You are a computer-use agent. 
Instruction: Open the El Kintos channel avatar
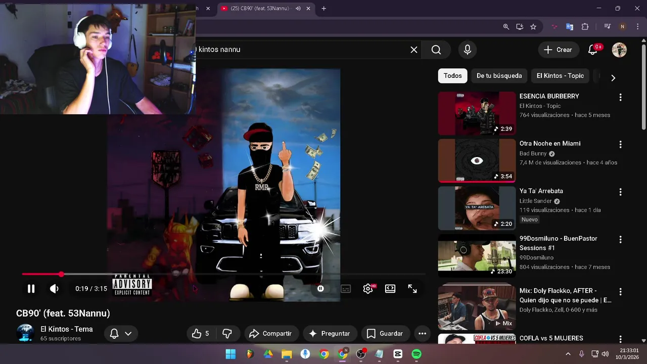click(25, 333)
